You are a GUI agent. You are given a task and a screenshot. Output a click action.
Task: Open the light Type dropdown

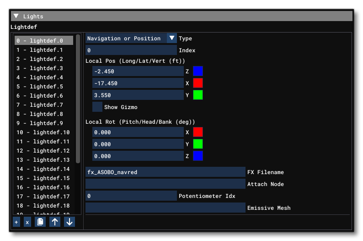pyautogui.click(x=171, y=38)
